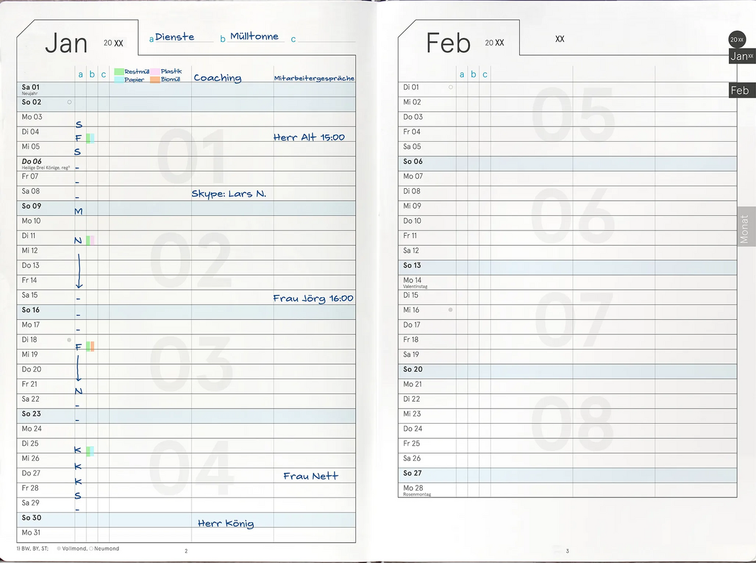Select the 'Mo 28 Rosenmontag' date label in February

417,491
